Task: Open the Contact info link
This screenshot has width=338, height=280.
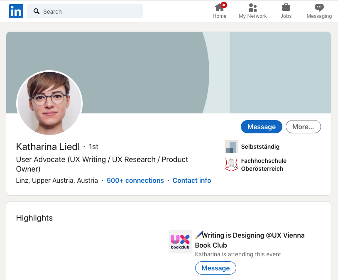Action: (192, 180)
